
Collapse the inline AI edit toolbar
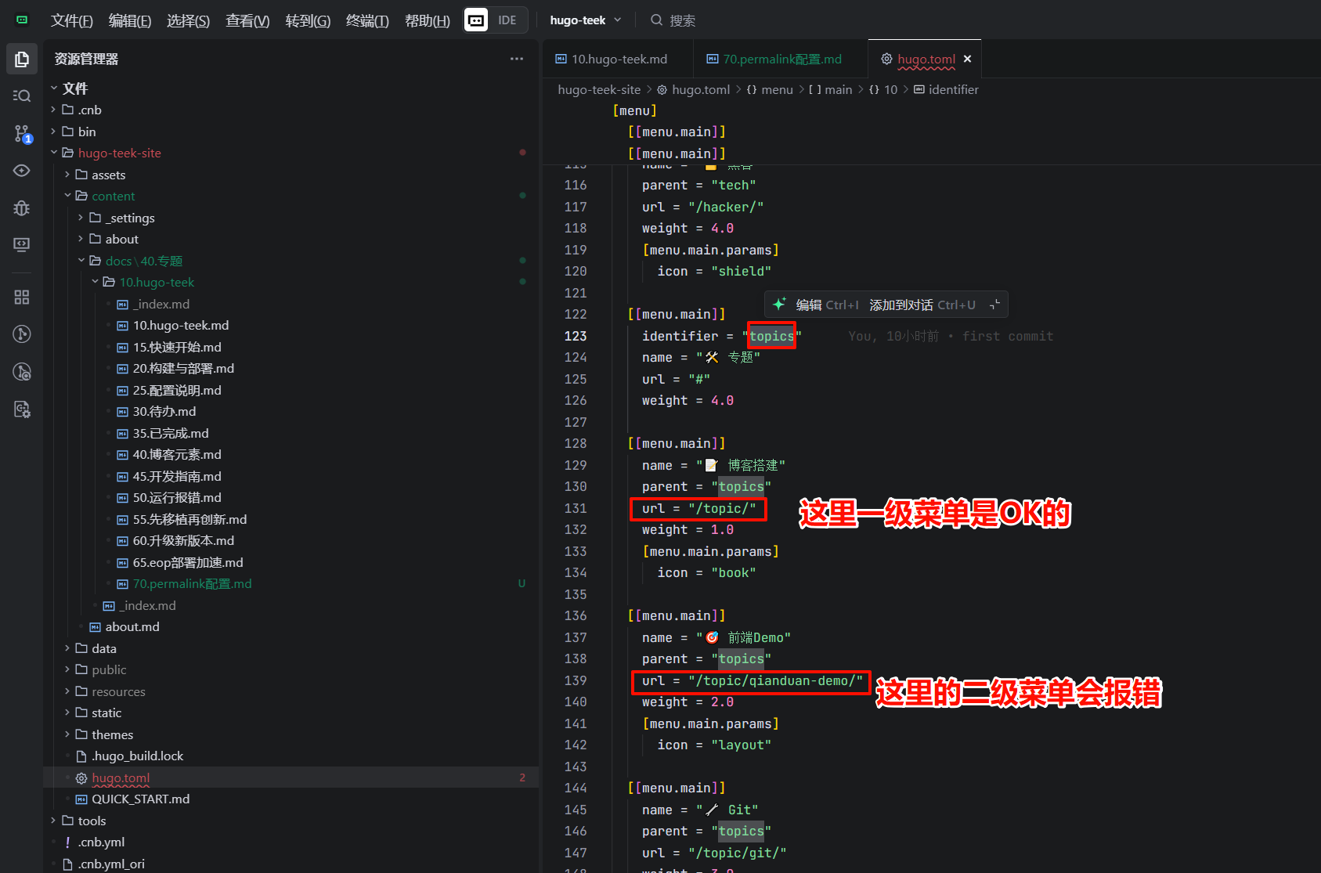pos(994,305)
